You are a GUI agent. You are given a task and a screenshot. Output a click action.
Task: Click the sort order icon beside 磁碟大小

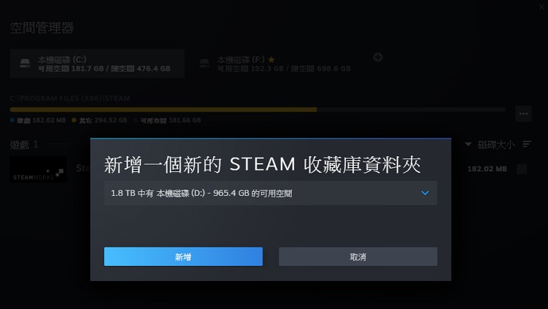(x=527, y=145)
